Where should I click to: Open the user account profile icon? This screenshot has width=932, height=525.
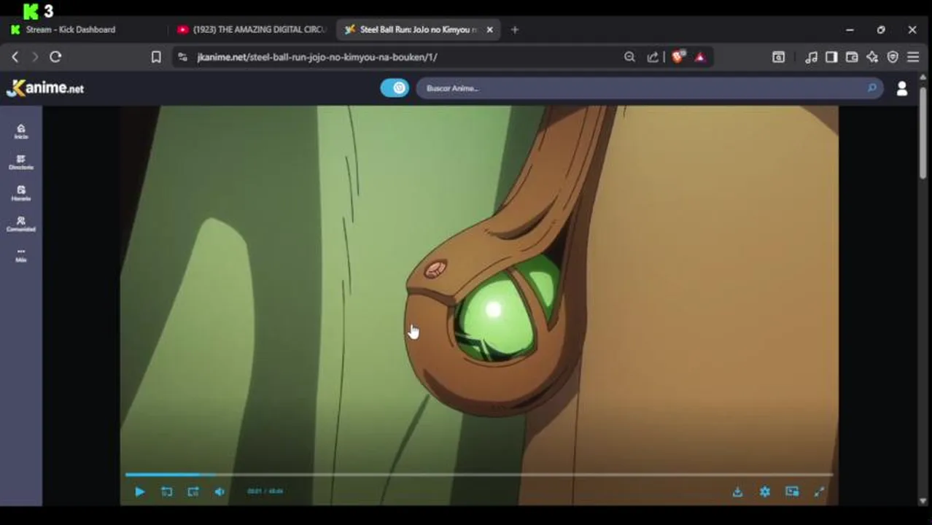[x=902, y=88]
